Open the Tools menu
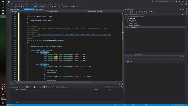The image size is (188, 106). click(x=41, y=4)
